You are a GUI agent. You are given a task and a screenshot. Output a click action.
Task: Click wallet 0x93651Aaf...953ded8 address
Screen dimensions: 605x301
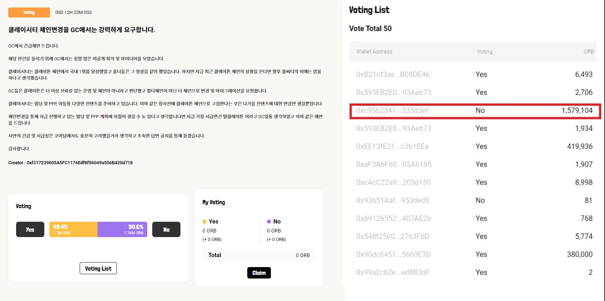(392, 201)
